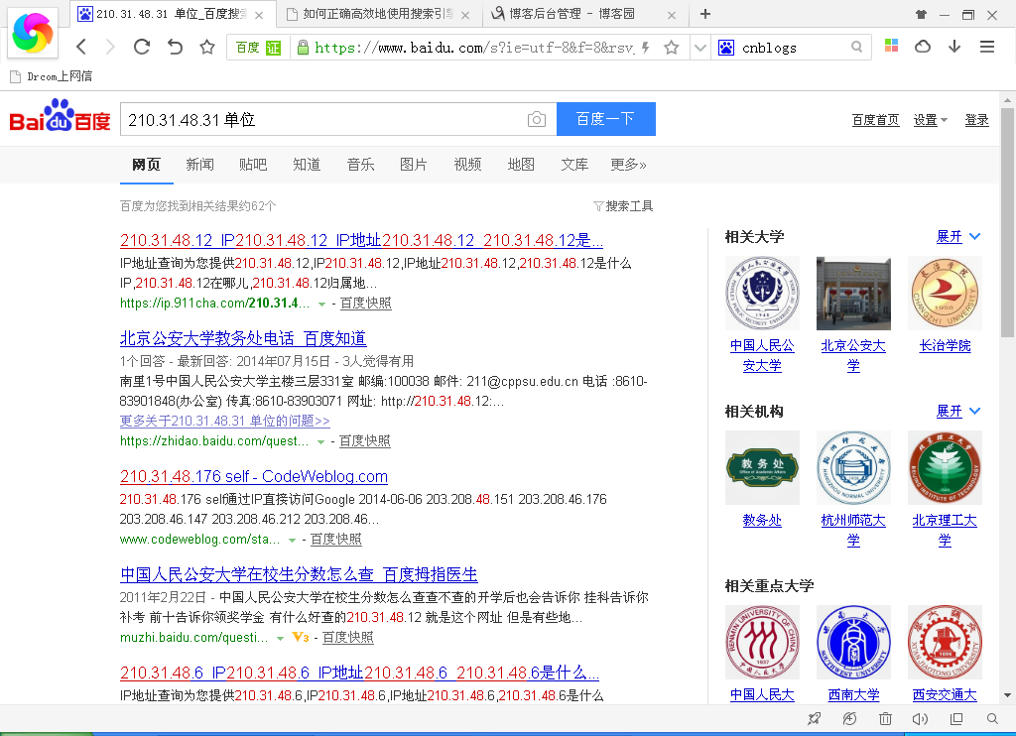Click the 百度一下 search button
1016x736 pixels.
[x=606, y=119]
